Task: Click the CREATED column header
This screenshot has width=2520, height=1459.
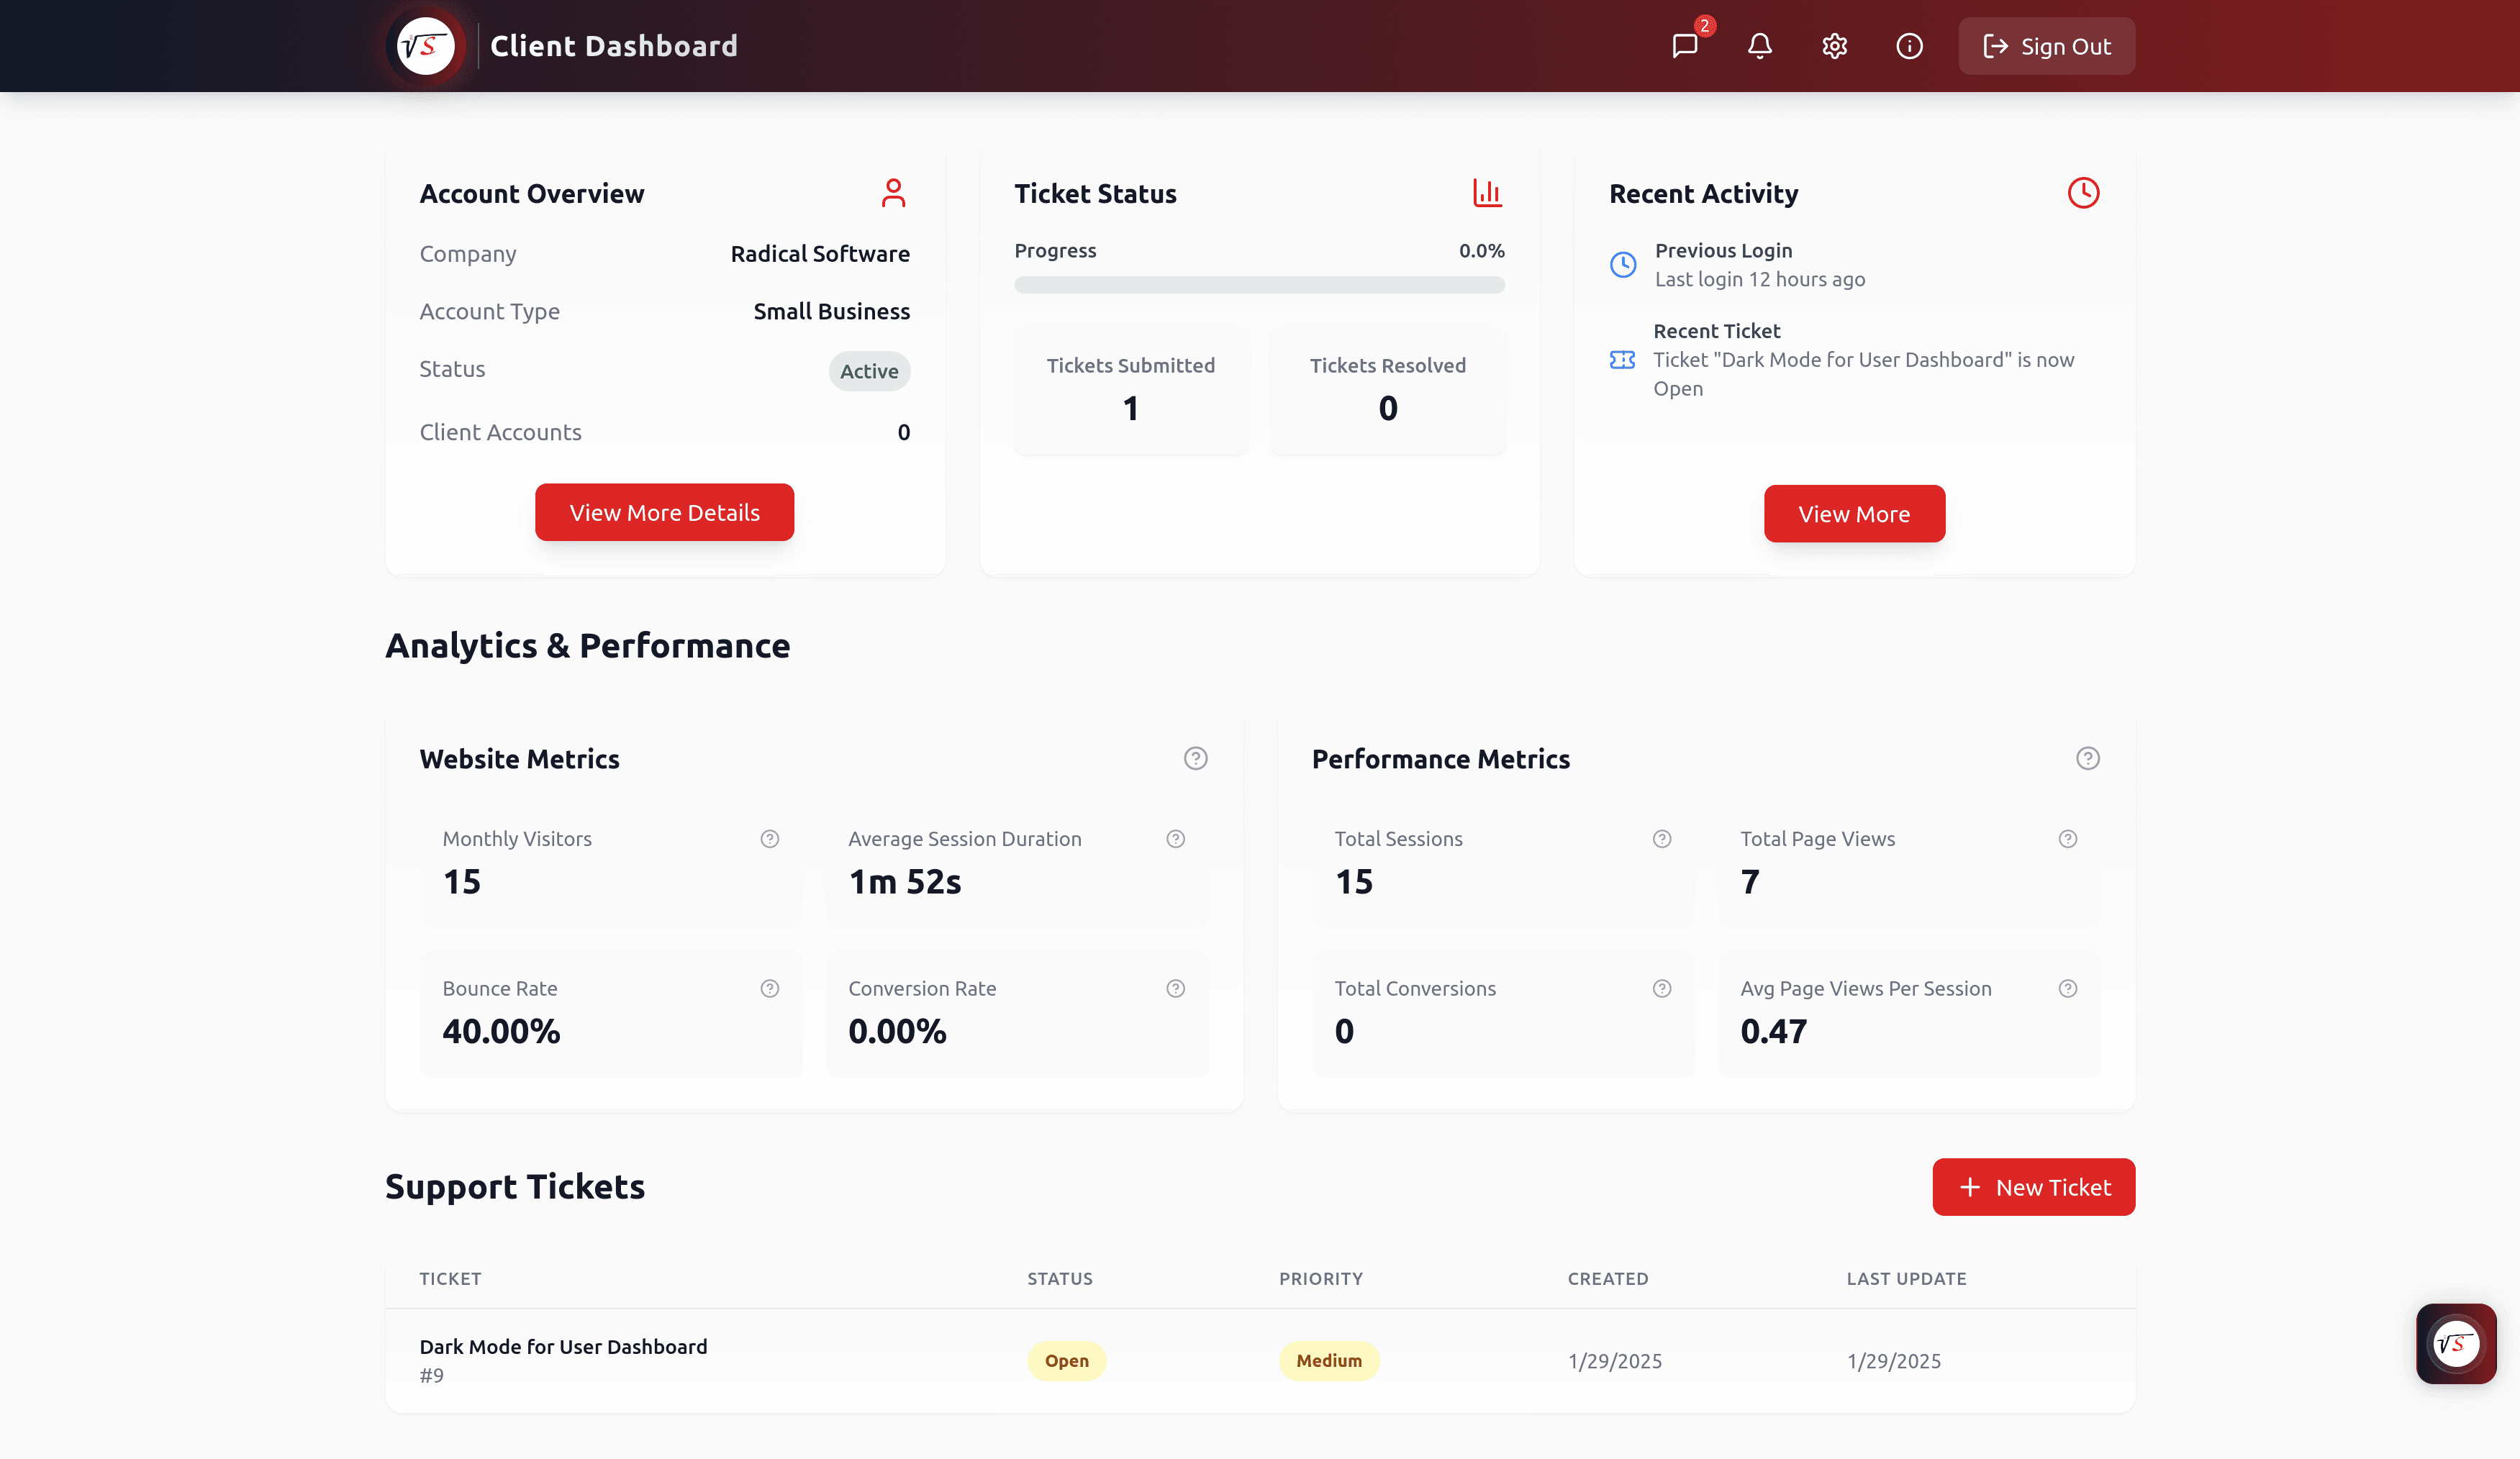Action: click(x=1607, y=1278)
